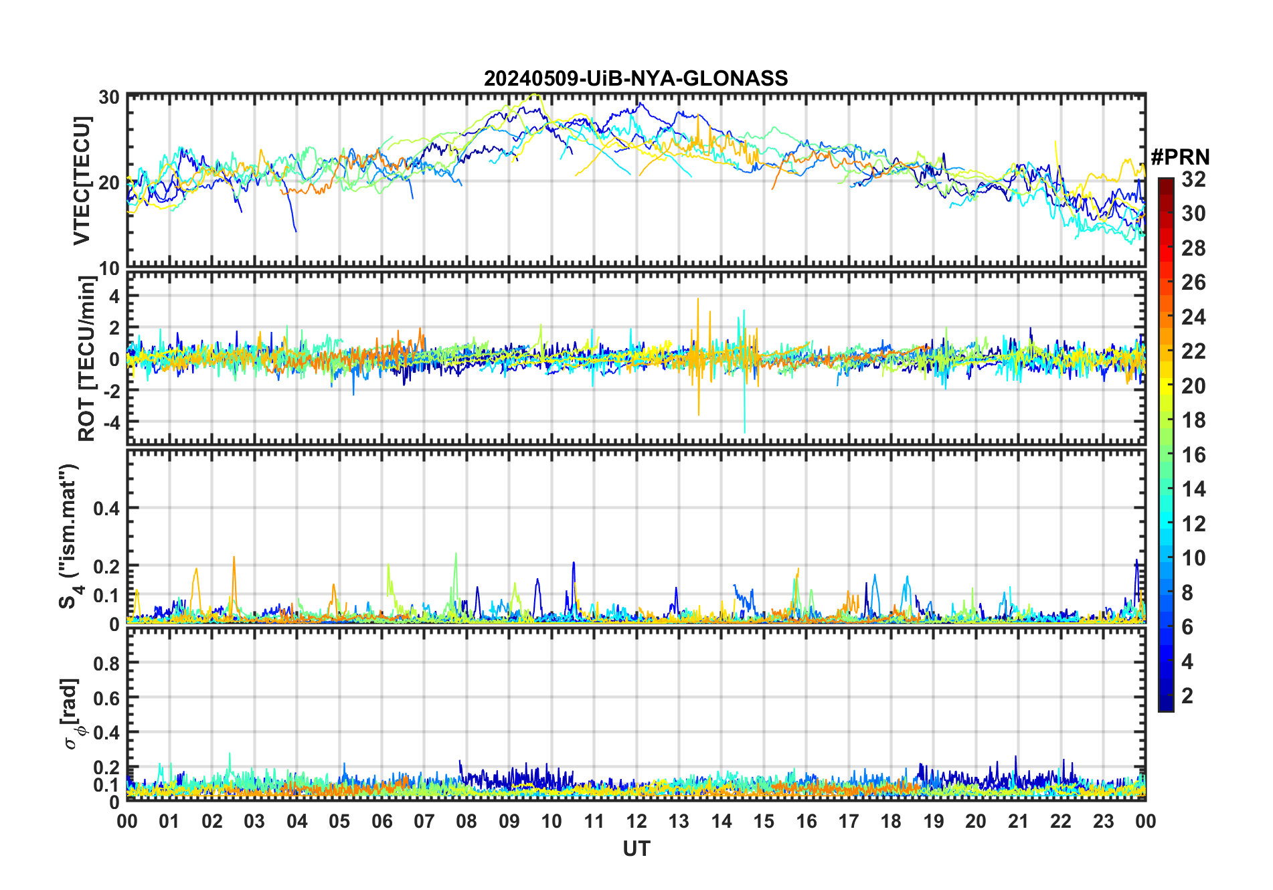Select the UT x-axis label
Image resolution: width=1273 pixels, height=890 pixels.
tap(636, 849)
